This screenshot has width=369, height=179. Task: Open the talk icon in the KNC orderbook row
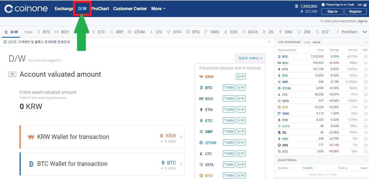pyautogui.click(x=366, y=139)
